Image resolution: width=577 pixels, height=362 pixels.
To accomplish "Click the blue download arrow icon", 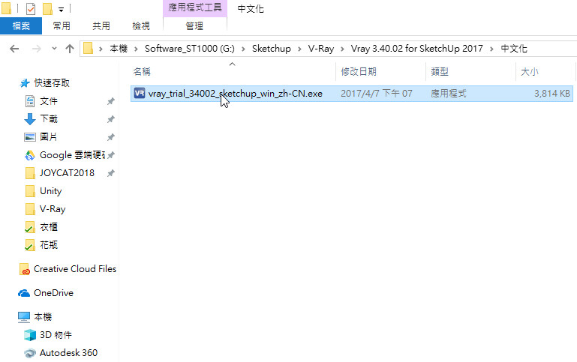I will [30, 119].
